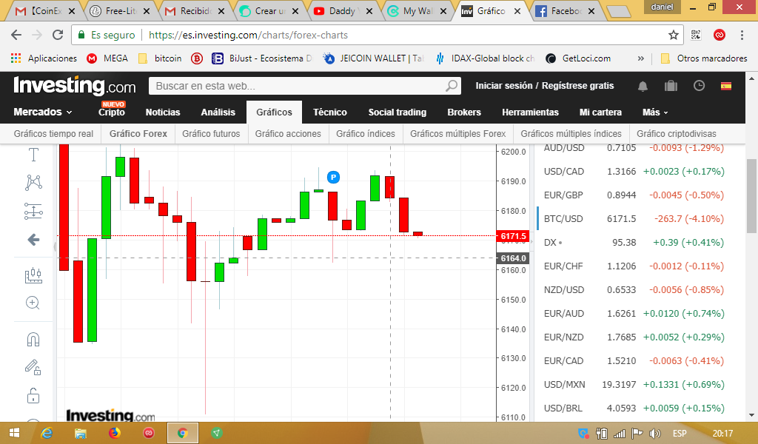The height and width of the screenshot is (444, 758).
Task: Open the Noticias menu
Action: 163,112
